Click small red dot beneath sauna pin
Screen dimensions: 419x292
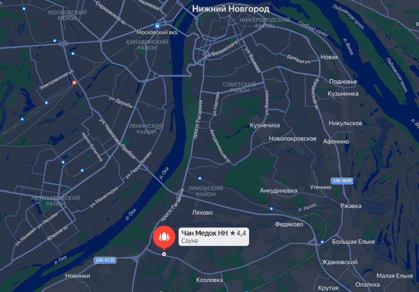click(164, 254)
